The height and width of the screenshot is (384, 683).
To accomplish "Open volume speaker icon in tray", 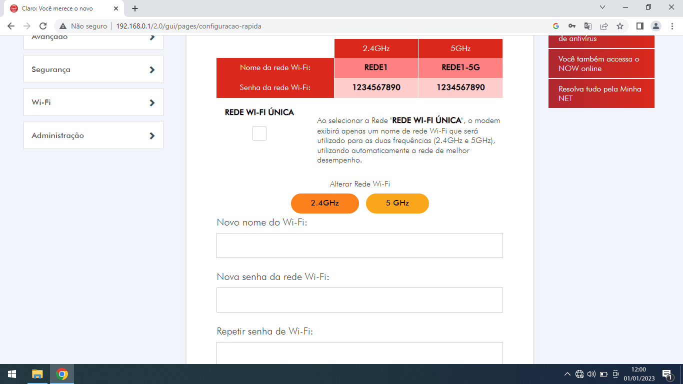I will [x=591, y=374].
